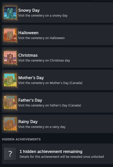This screenshot has height=167, width=113.
Task: Click the Rainy Day achievement icon
Action: pos(10,124)
